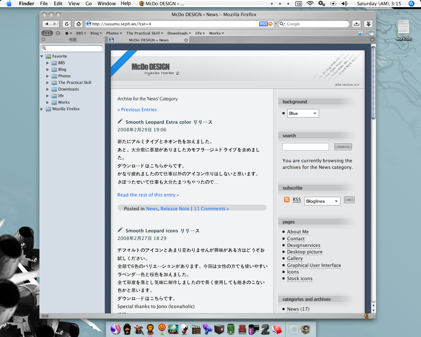Click the scrollbar down arrow
The width and height of the screenshot is (421, 337).
[373, 311]
